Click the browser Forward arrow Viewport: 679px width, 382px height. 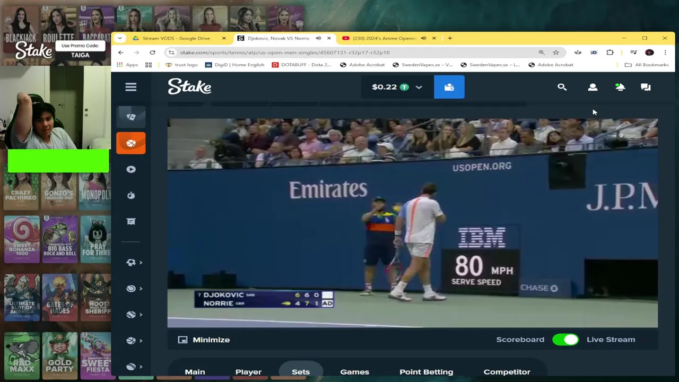coord(136,53)
